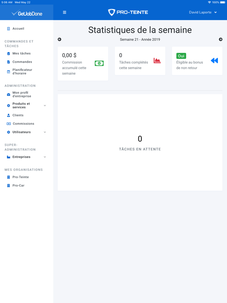Image resolution: width=227 pixels, height=303 pixels.
Task: Tap the Wed May 22 date
Action: coord(22,2)
